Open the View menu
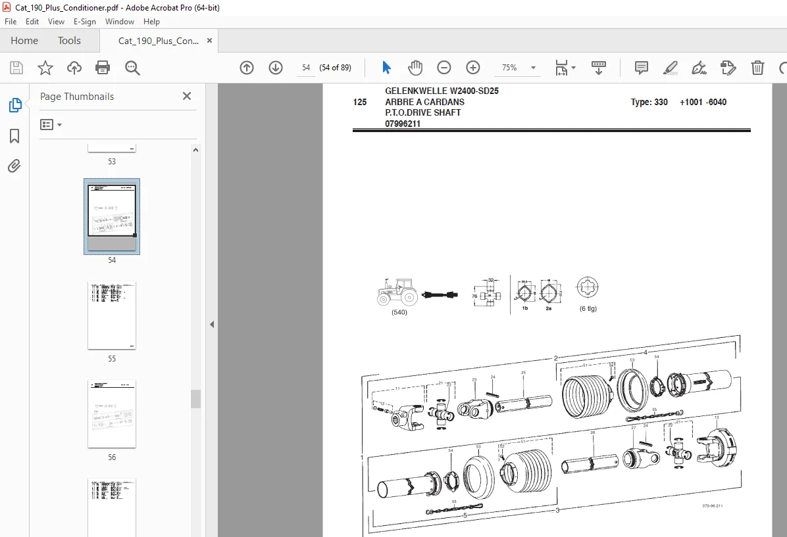The height and width of the screenshot is (537, 787). click(x=56, y=22)
